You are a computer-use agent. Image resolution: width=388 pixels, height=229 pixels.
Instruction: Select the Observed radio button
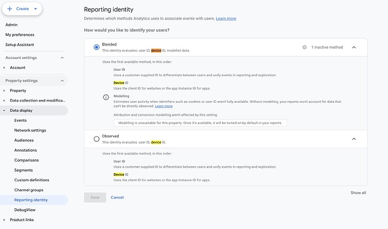[x=97, y=139]
